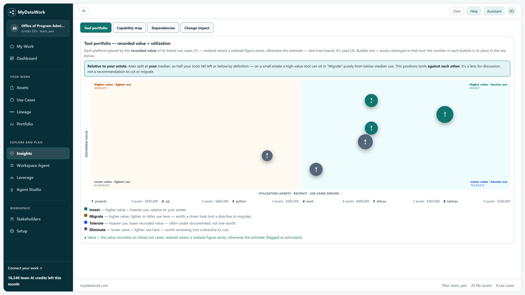Click the mydatawork.com footer link
Screen dimensions: 525x295
tap(94, 285)
